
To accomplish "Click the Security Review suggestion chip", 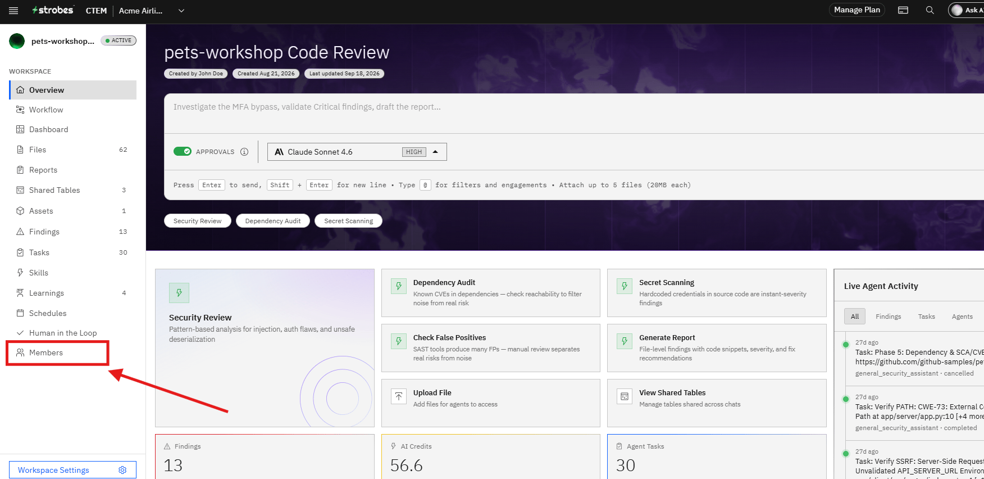I will (198, 221).
